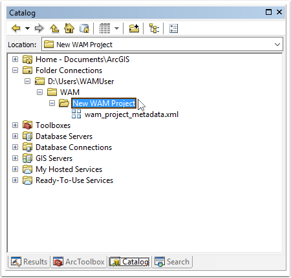
Task: Expand Home - Documents\ArcGIS node
Action: tap(15, 59)
